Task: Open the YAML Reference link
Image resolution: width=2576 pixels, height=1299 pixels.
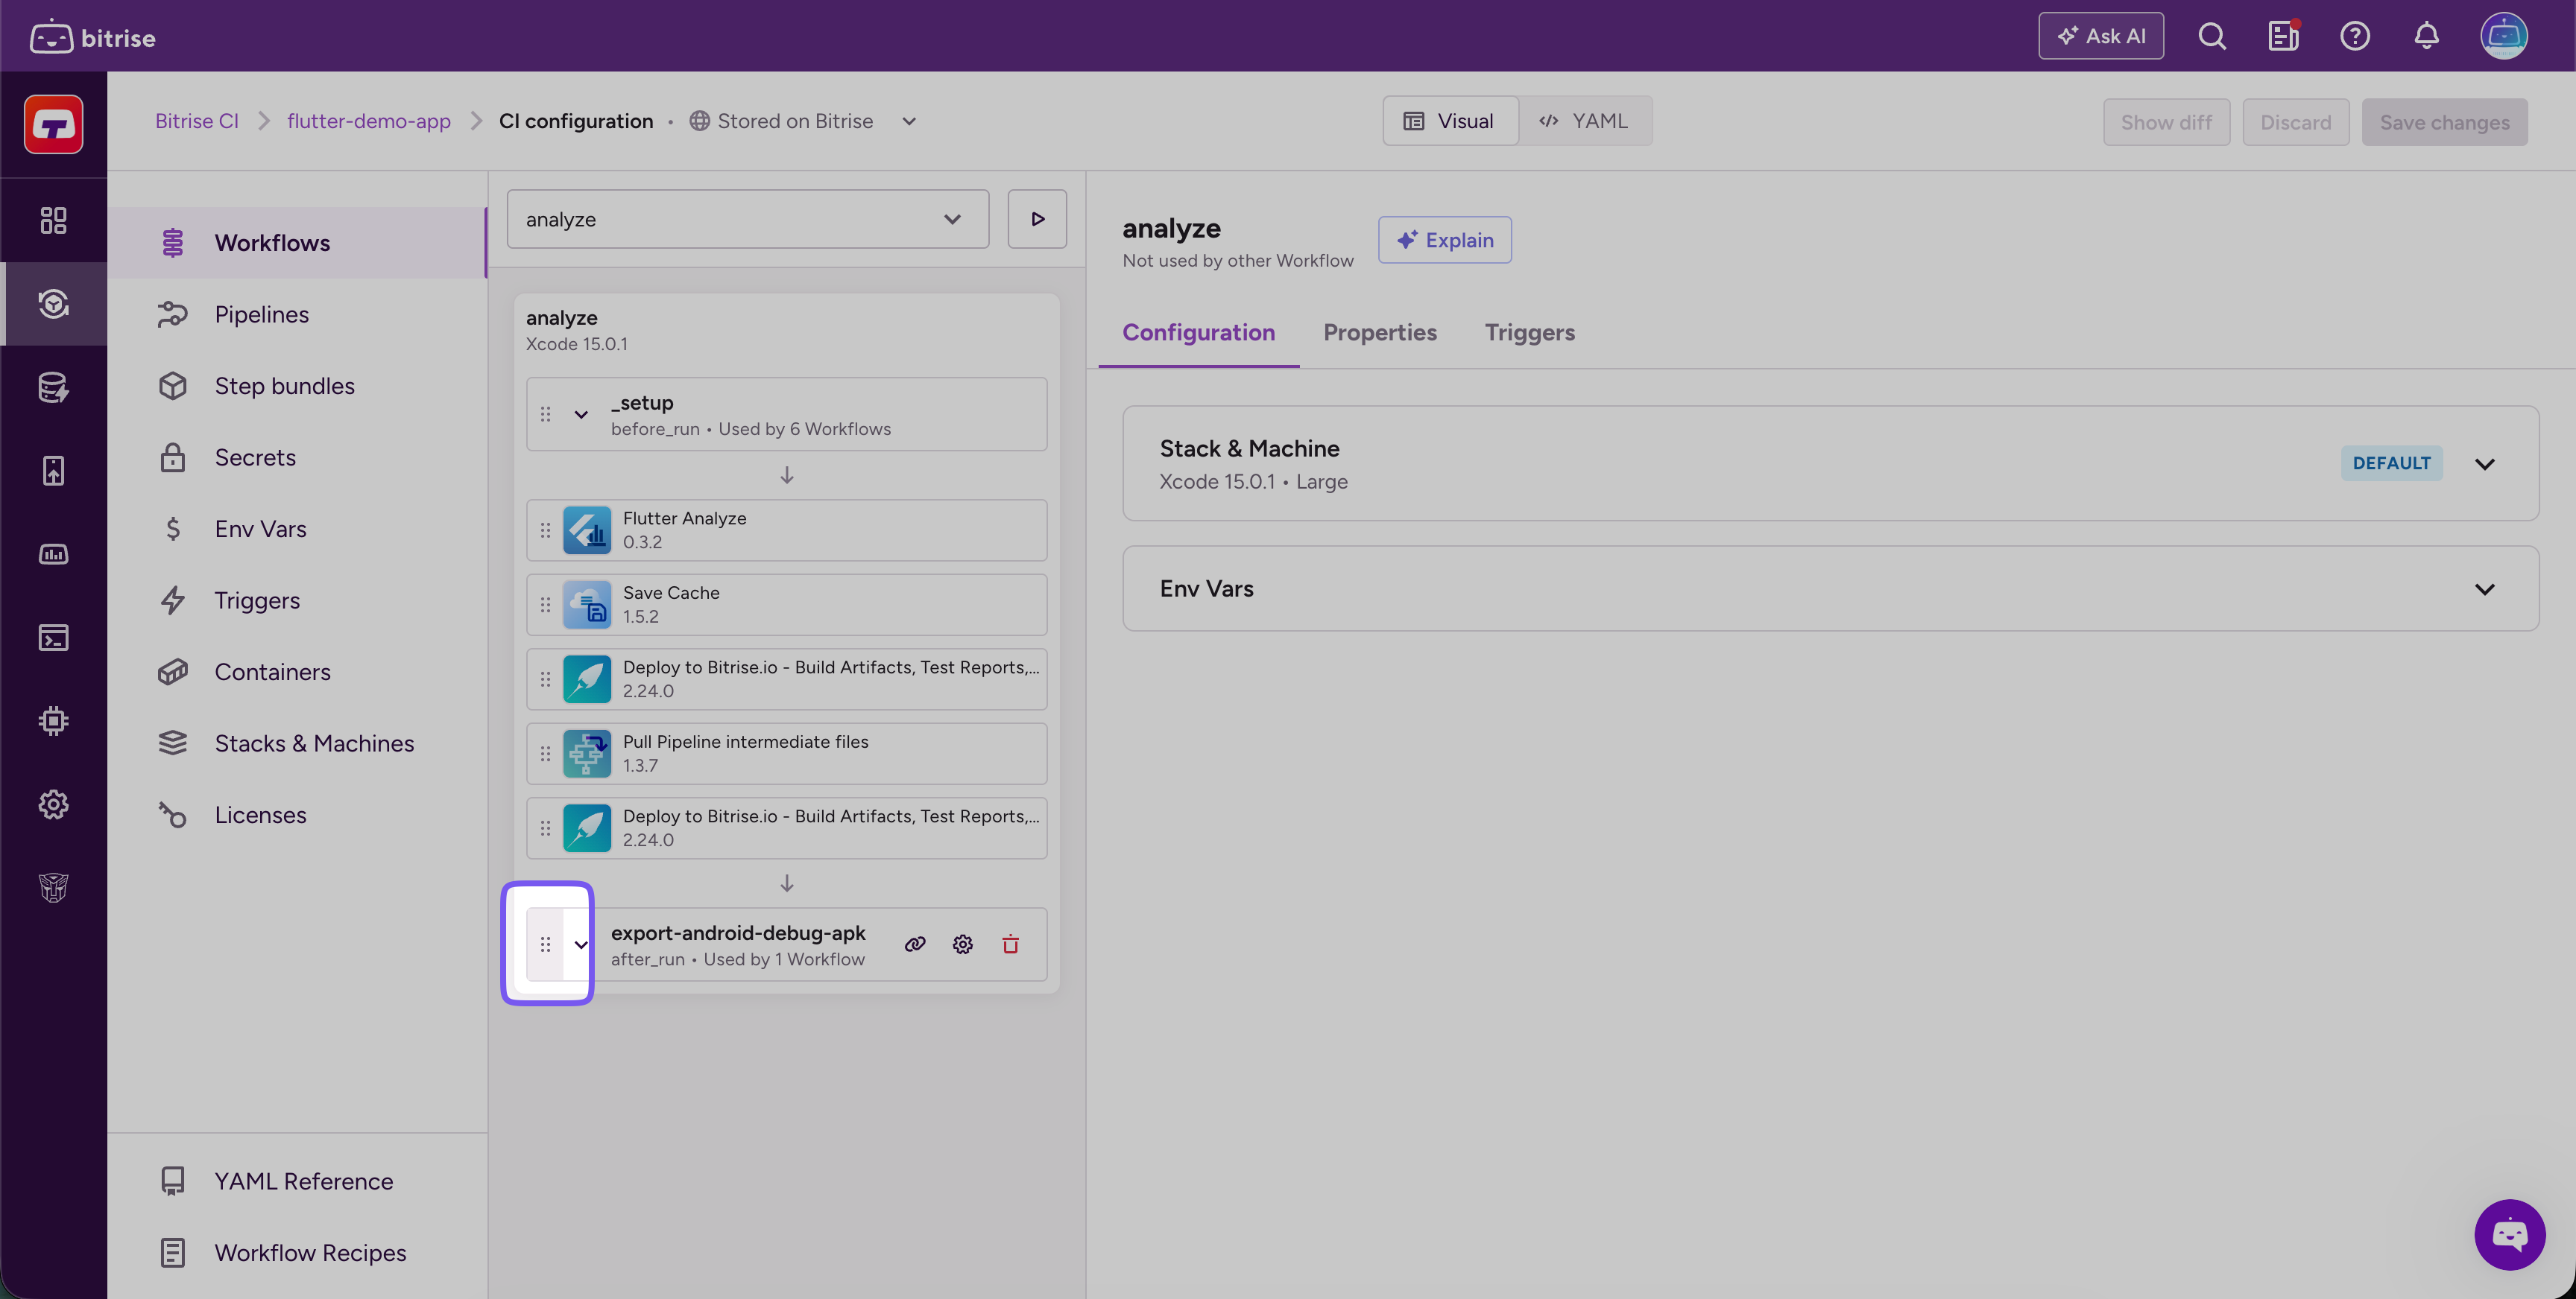Action: [297, 1181]
